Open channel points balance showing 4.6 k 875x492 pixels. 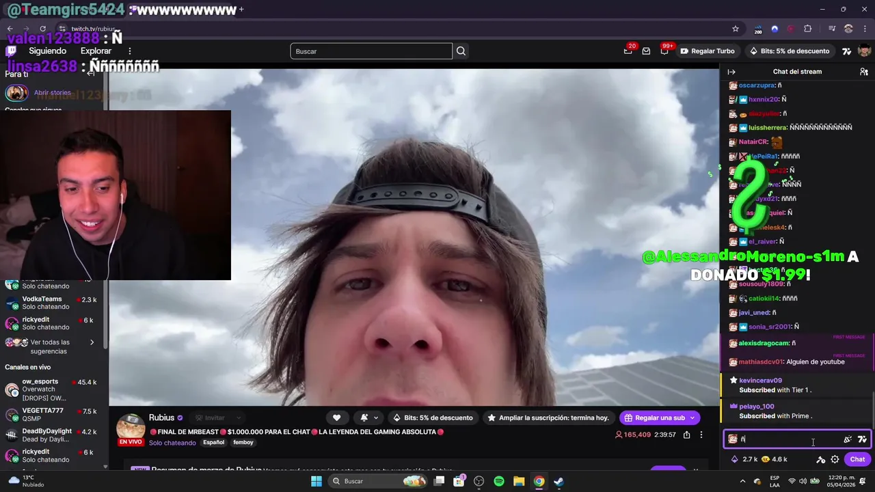775,459
